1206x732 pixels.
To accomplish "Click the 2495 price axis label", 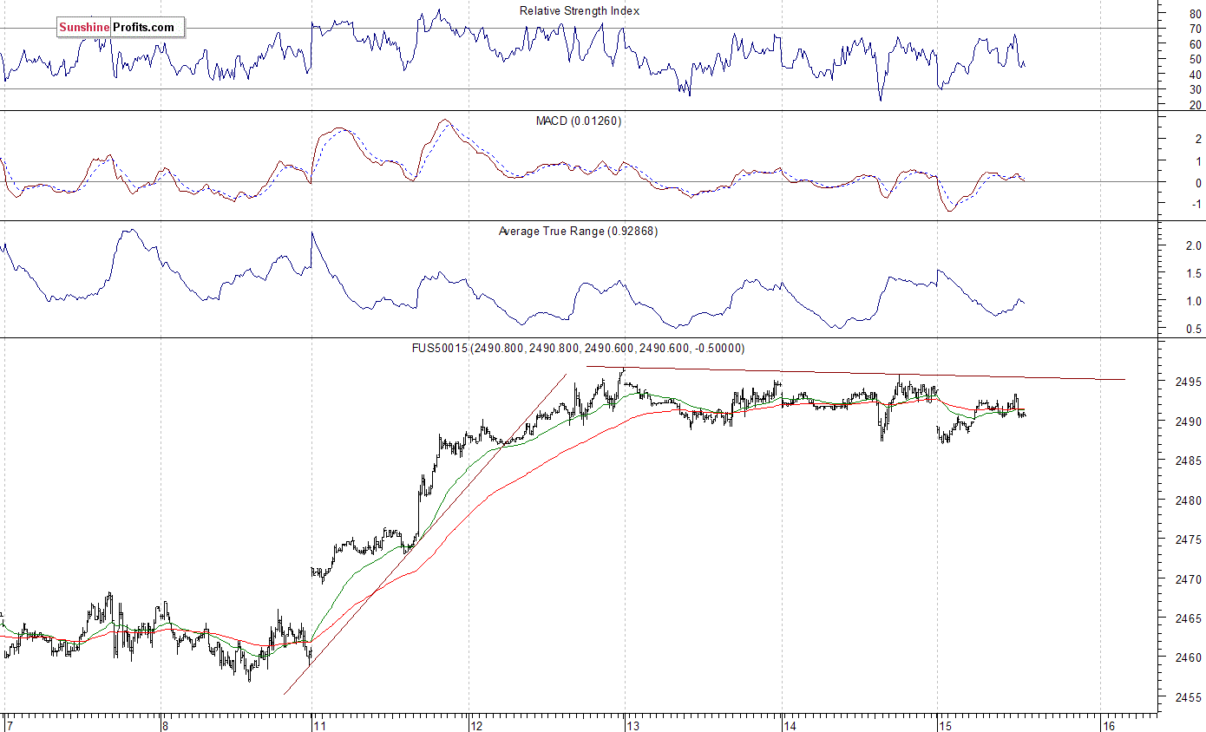I will click(x=1190, y=382).
